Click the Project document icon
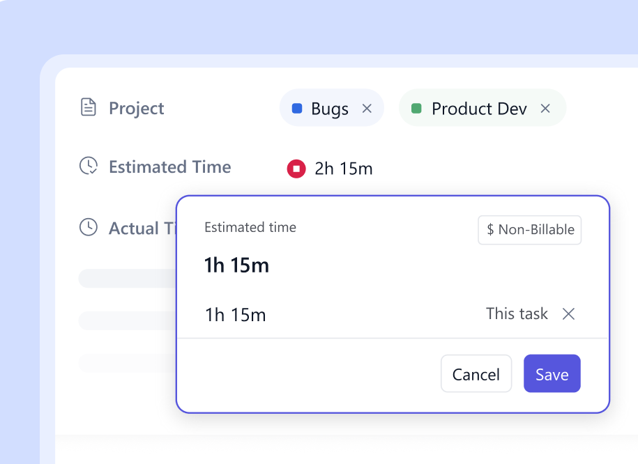This screenshot has width=638, height=464. (89, 108)
